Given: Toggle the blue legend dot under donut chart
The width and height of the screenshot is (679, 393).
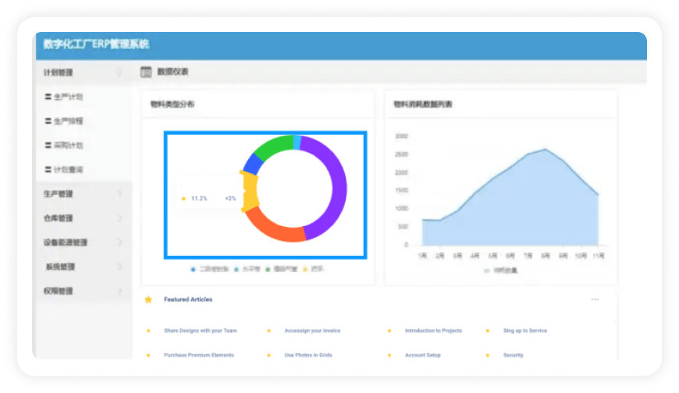Looking at the screenshot, I should coord(194,269).
